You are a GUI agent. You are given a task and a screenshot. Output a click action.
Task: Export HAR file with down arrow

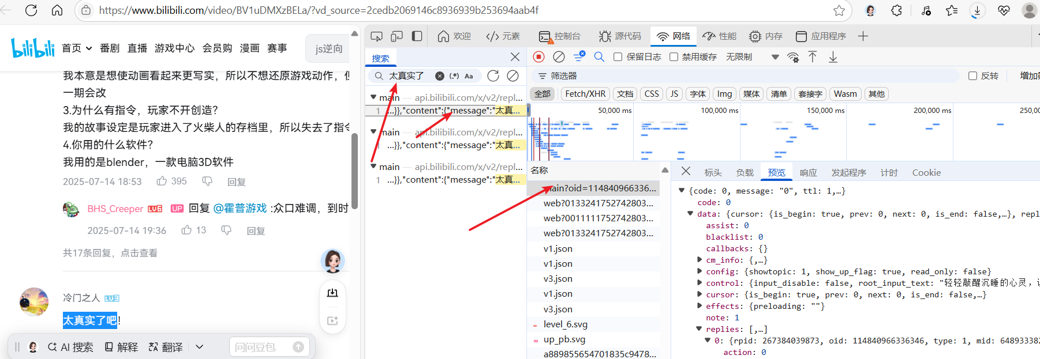[833, 56]
